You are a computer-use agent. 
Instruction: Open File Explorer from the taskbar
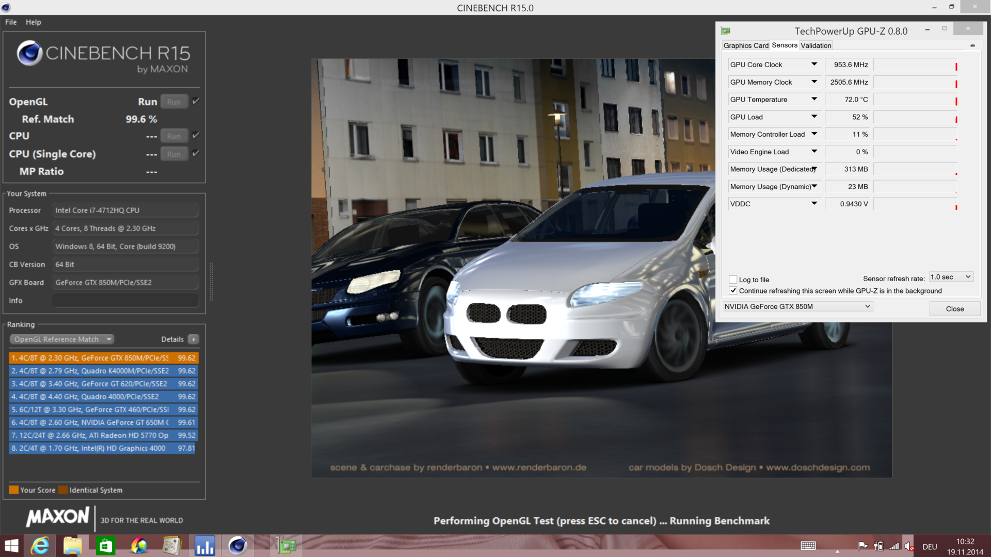tap(73, 546)
